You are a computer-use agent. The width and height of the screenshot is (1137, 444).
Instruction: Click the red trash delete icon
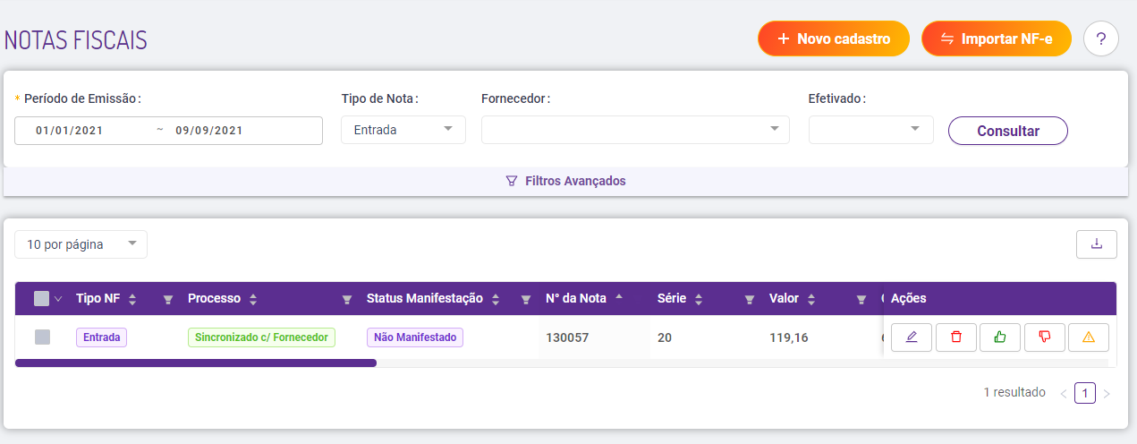pos(956,337)
